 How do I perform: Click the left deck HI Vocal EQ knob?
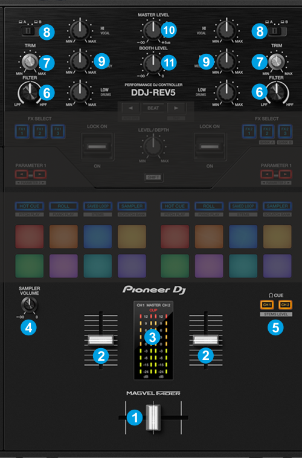click(x=80, y=30)
